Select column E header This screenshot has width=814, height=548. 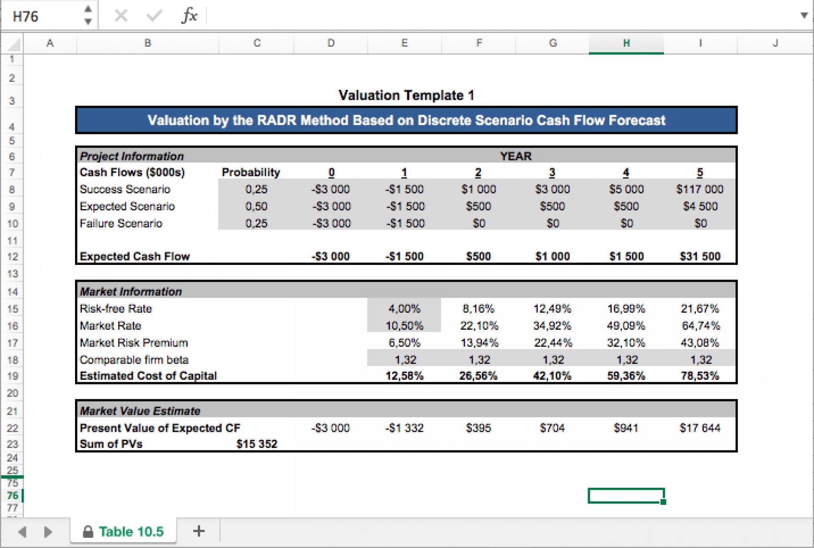point(404,43)
